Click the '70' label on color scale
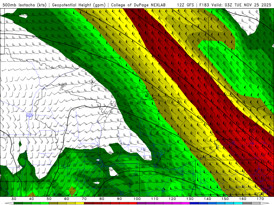 [84, 199]
